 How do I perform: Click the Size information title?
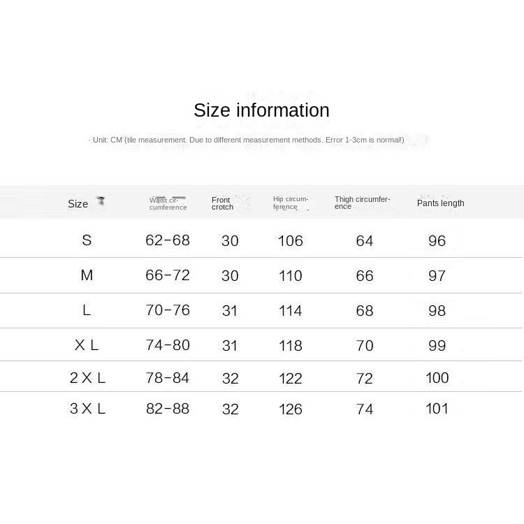tap(261, 110)
